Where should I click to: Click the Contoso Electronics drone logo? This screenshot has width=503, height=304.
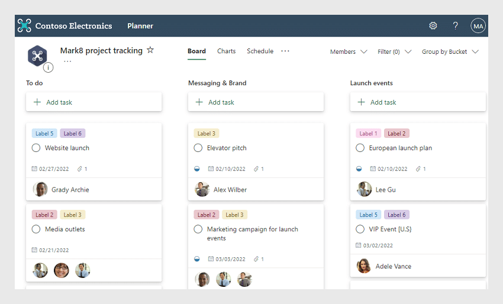(24, 25)
